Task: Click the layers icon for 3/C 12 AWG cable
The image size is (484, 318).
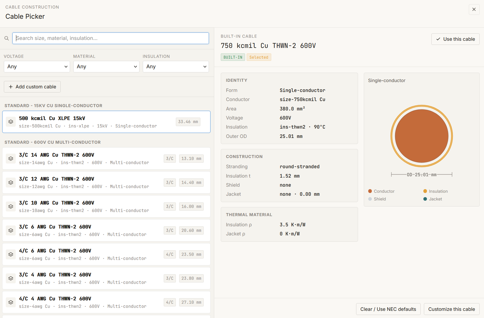Action: tap(11, 183)
